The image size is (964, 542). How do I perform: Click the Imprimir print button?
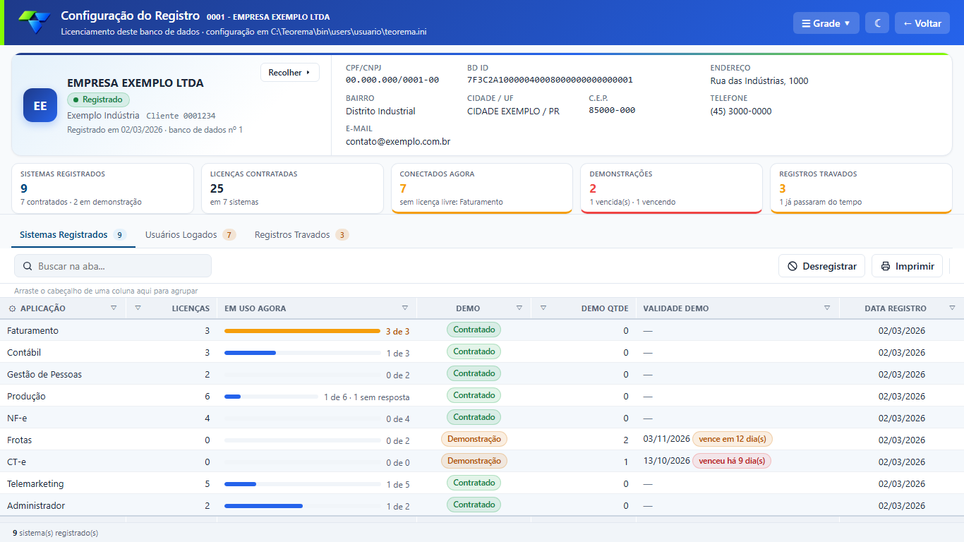tap(907, 266)
